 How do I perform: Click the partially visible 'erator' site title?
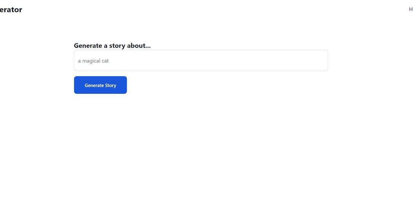pyautogui.click(x=11, y=10)
